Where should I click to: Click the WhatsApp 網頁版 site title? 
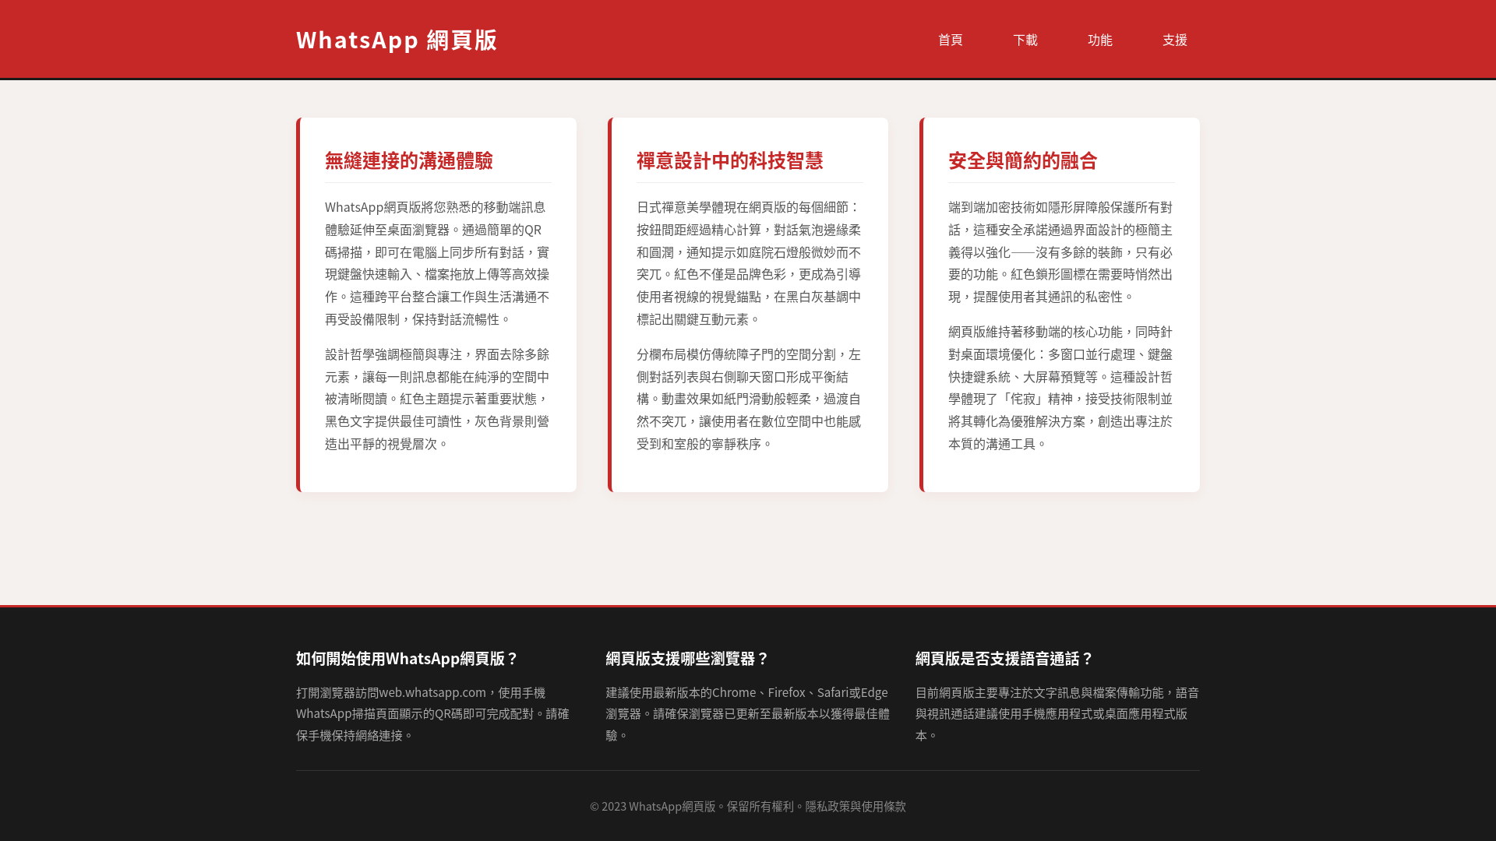coord(397,39)
